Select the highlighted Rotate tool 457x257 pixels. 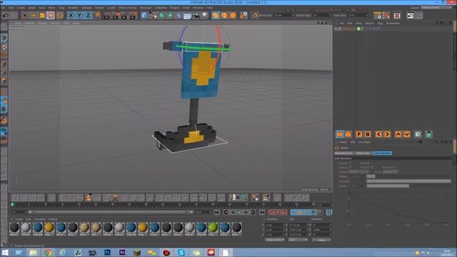point(51,16)
